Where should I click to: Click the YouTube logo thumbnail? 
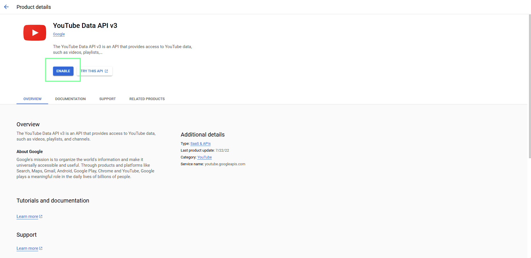click(x=35, y=33)
